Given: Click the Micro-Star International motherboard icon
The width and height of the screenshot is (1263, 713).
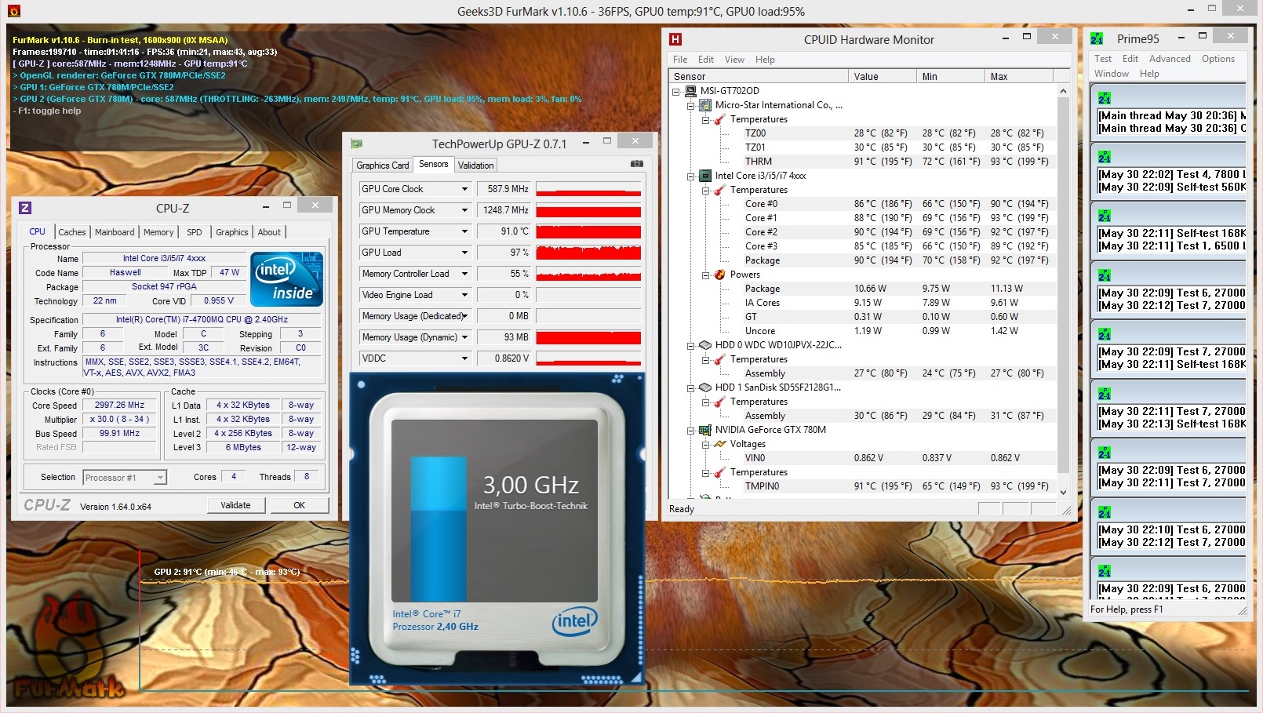Looking at the screenshot, I should pos(705,105).
